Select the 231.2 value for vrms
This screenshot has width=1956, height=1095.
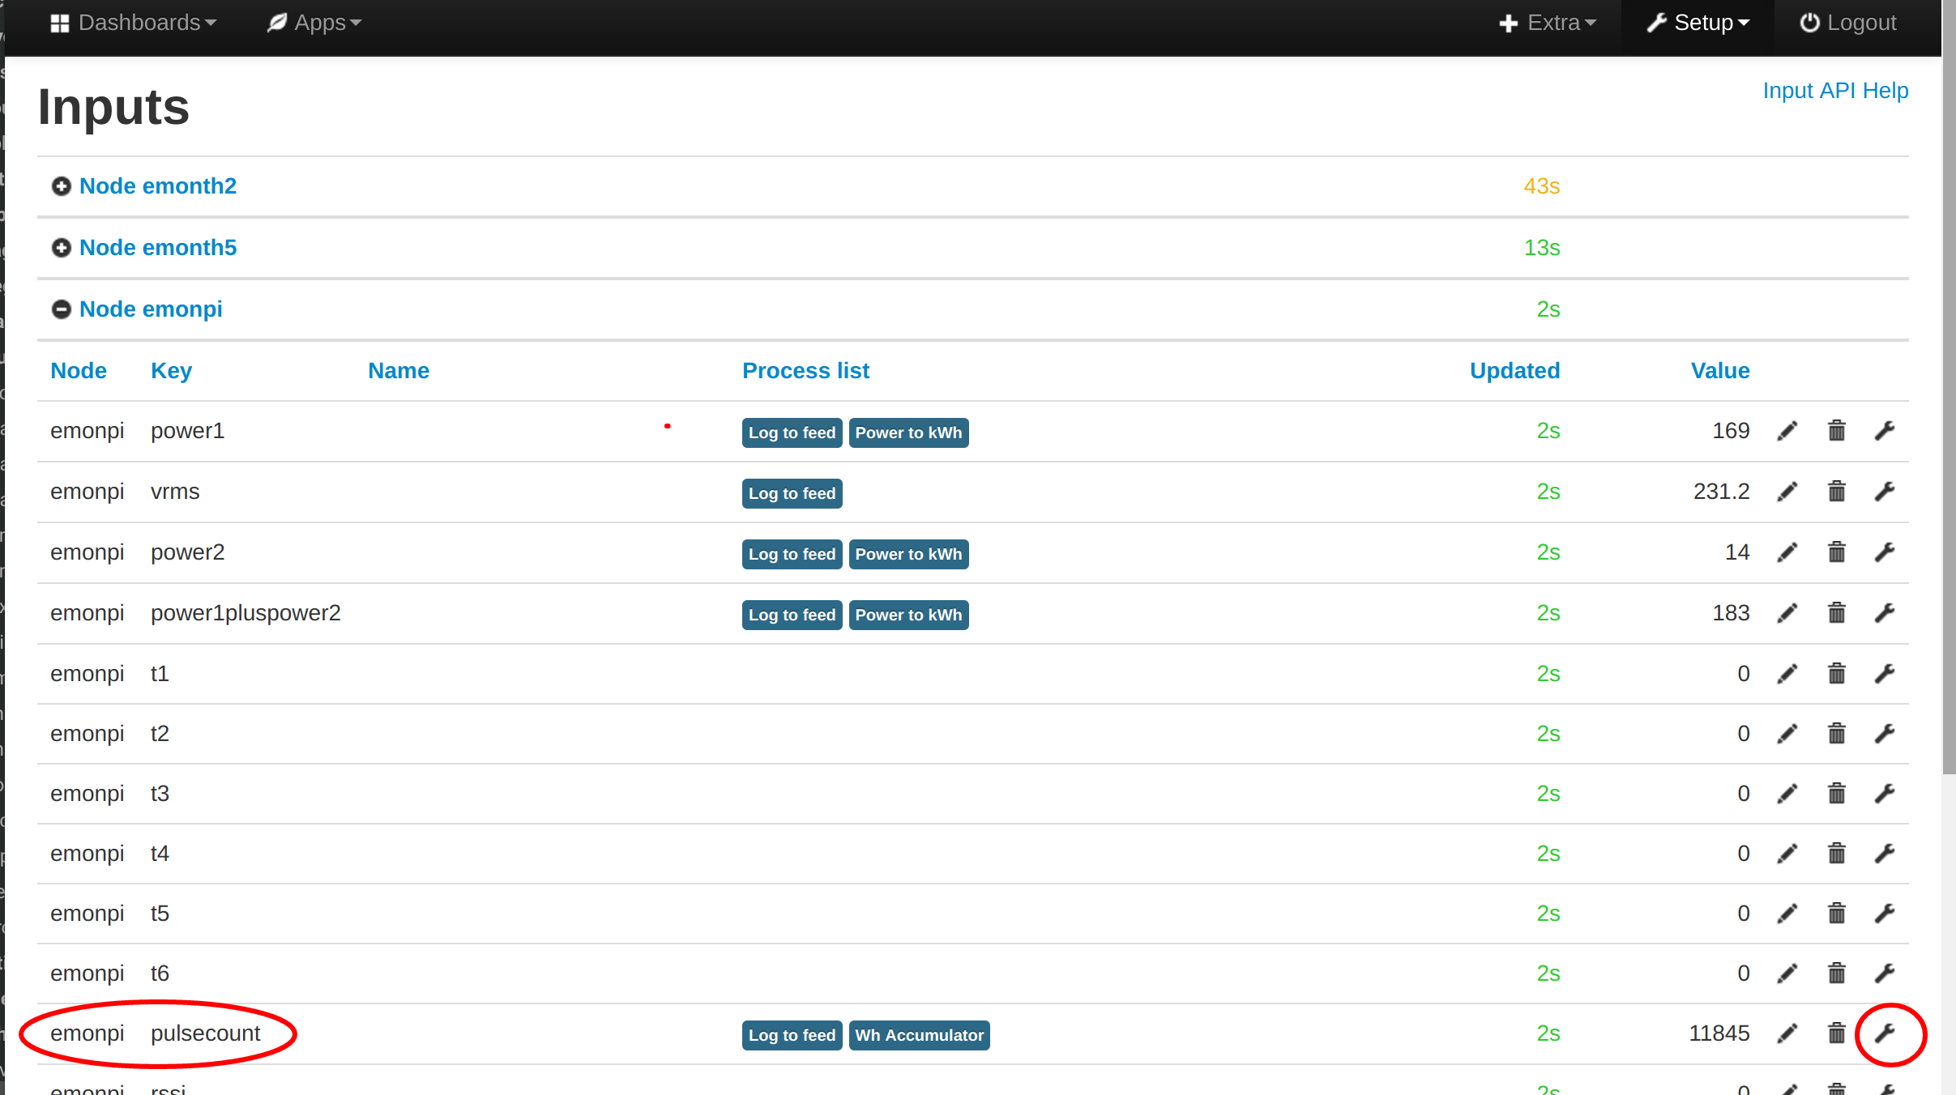pos(1721,492)
